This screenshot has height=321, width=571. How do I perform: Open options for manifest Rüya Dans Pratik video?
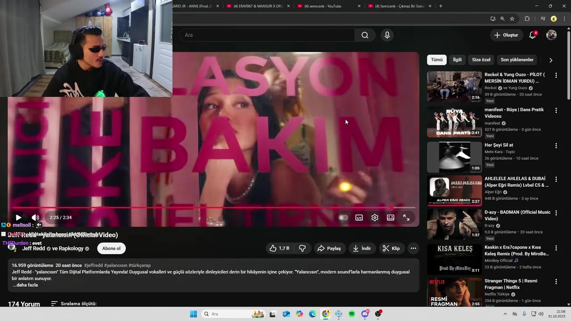556,110
